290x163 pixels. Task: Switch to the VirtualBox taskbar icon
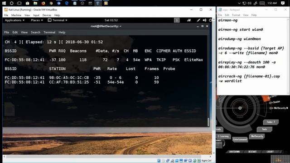pos(98,3)
